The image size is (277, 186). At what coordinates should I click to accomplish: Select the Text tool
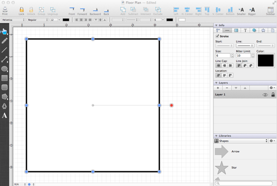click(x=5, y=115)
